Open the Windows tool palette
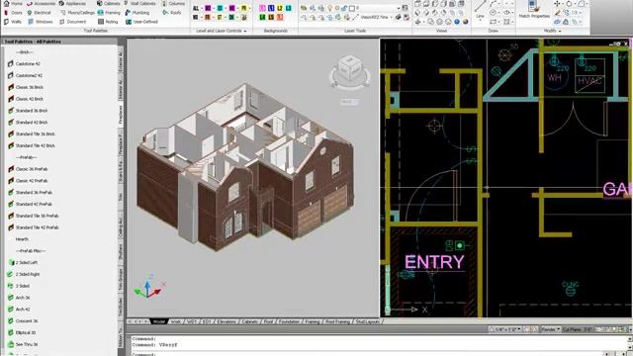This screenshot has width=633, height=356. [41, 22]
